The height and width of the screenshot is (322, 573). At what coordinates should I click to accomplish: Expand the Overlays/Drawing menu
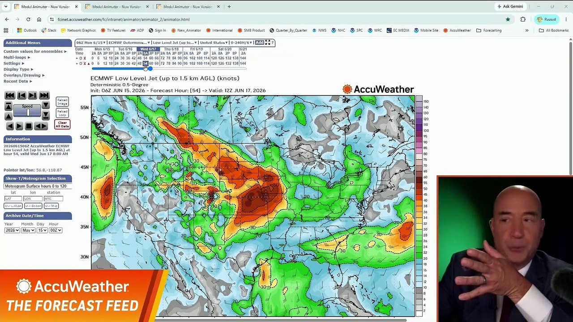click(x=24, y=75)
